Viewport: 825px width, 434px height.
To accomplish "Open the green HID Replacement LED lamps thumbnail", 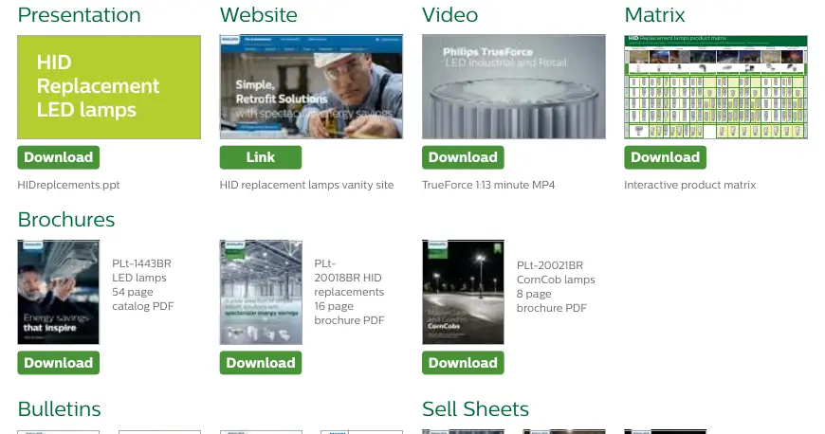I will [109, 87].
